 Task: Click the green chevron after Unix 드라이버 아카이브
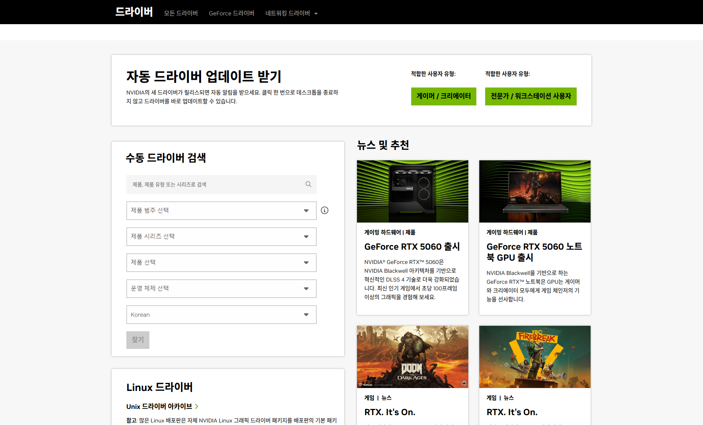pos(197,406)
